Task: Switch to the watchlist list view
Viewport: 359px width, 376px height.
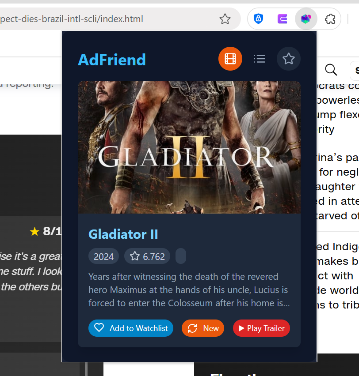Action: tap(259, 59)
